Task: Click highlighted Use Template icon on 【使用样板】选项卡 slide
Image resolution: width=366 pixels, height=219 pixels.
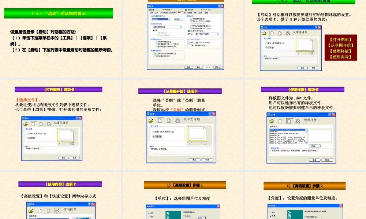Action: click(290, 121)
